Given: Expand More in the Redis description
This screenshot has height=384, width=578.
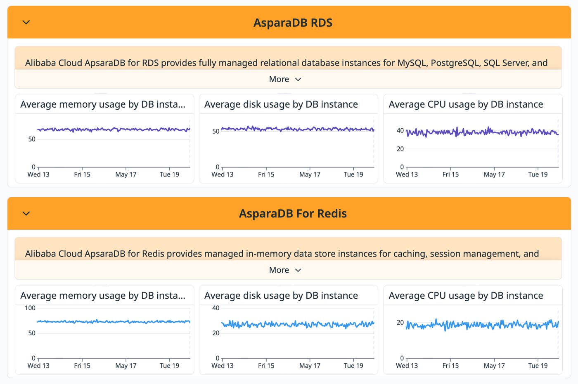Looking at the screenshot, I should 285,270.
